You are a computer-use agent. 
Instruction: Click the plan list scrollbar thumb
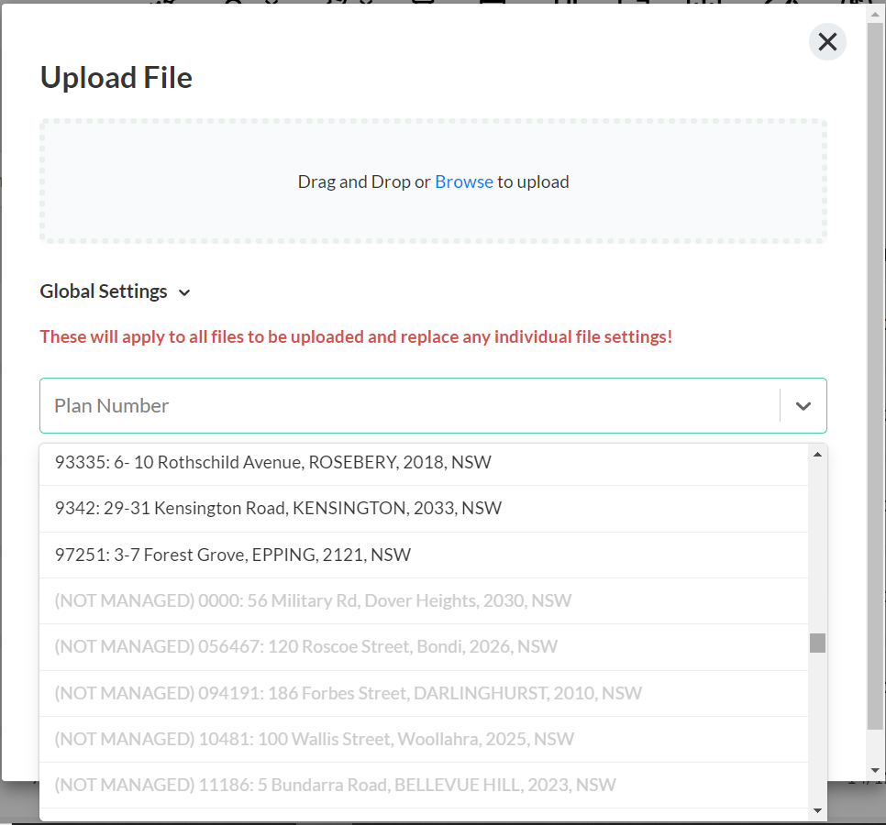[817, 643]
